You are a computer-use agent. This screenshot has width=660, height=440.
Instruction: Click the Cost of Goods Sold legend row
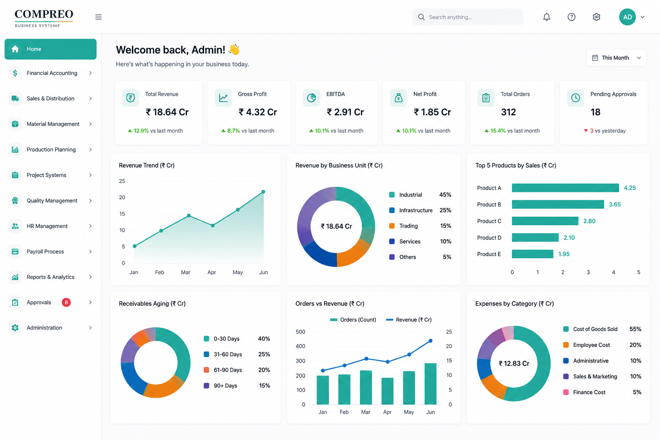pos(602,329)
